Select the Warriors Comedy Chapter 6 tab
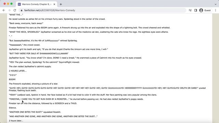Screen dimensions: 219x123 (x=37, y=4)
